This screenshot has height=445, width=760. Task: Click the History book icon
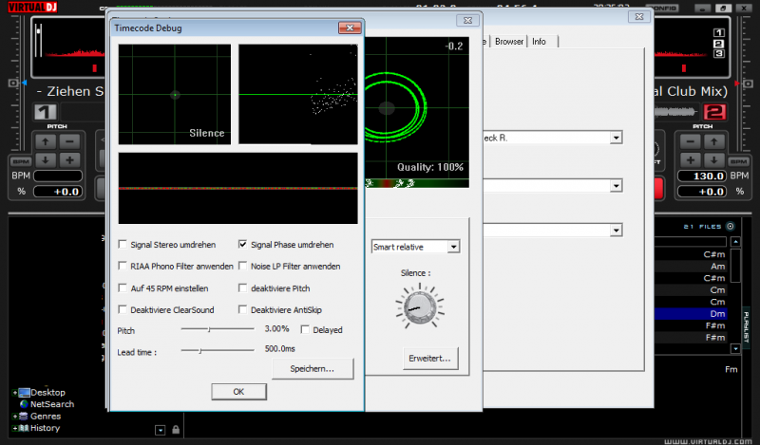pos(23,428)
